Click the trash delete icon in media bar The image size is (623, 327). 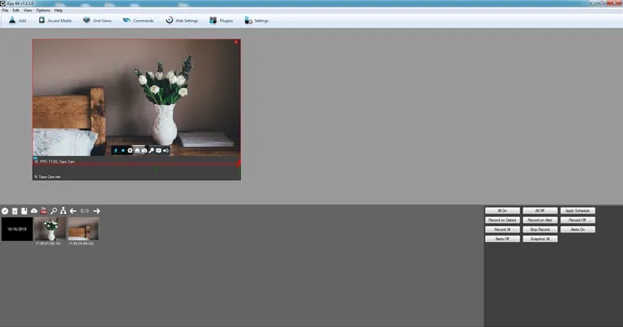15,211
